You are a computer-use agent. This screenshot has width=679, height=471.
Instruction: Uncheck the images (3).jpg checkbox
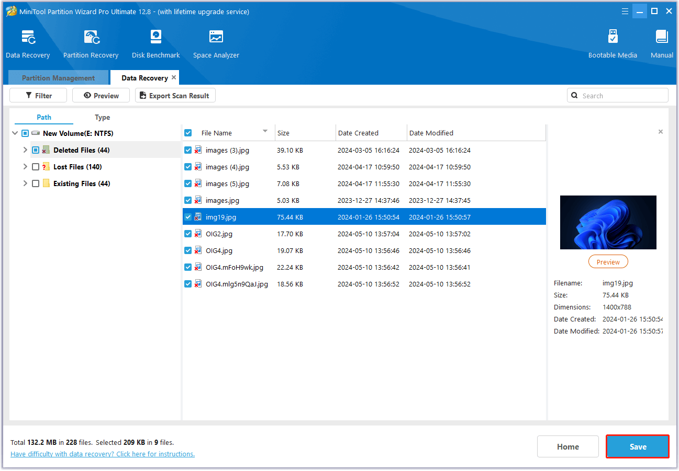point(188,150)
